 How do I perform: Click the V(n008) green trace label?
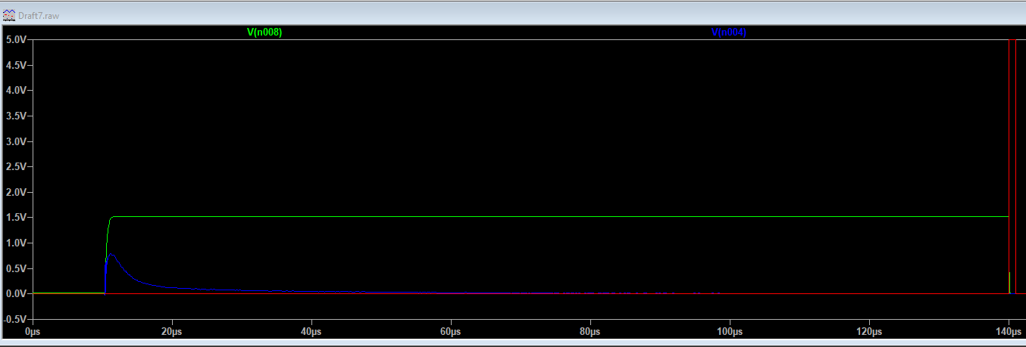[264, 33]
